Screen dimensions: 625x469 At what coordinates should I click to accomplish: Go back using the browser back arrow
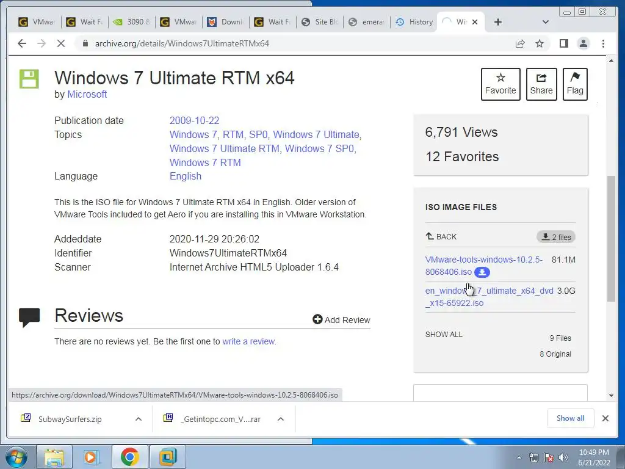[22, 43]
